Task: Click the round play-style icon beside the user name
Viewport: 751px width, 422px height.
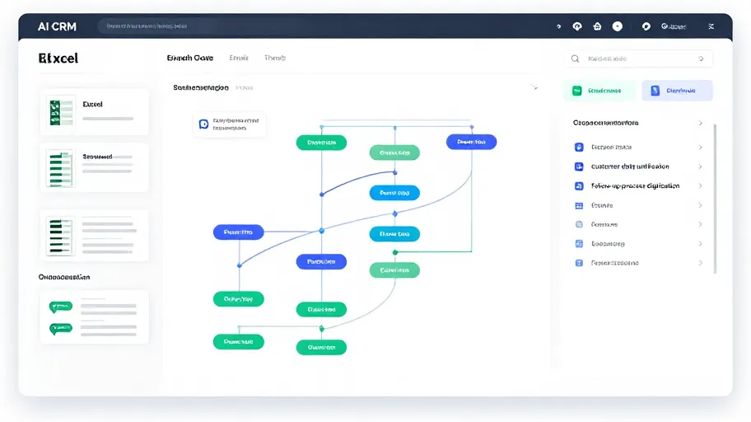Action: point(646,26)
